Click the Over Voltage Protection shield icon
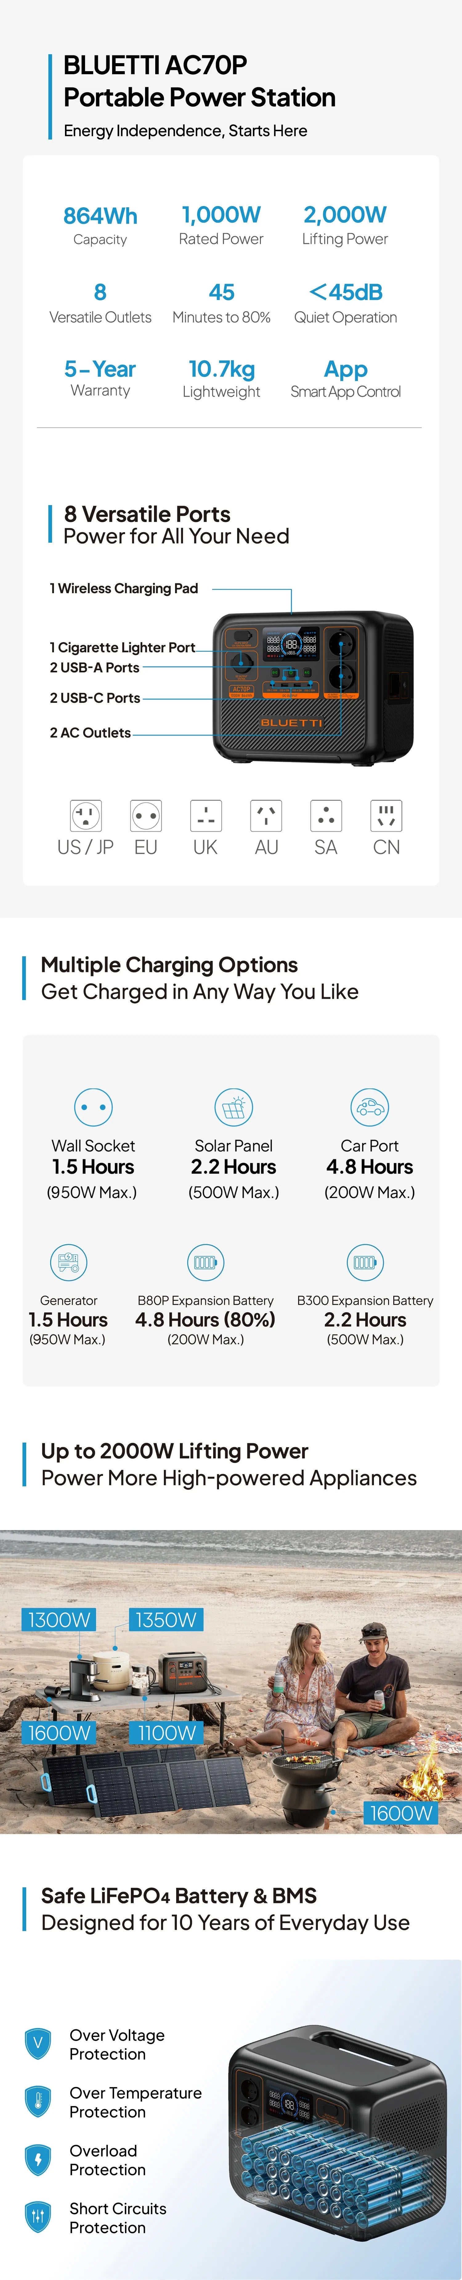The width and height of the screenshot is (462, 2280). [x=37, y=2044]
